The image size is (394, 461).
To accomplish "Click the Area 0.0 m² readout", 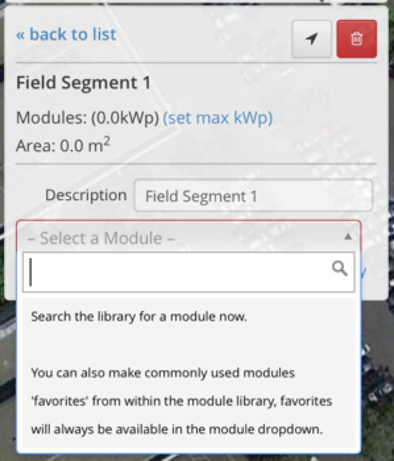I will coord(63,145).
